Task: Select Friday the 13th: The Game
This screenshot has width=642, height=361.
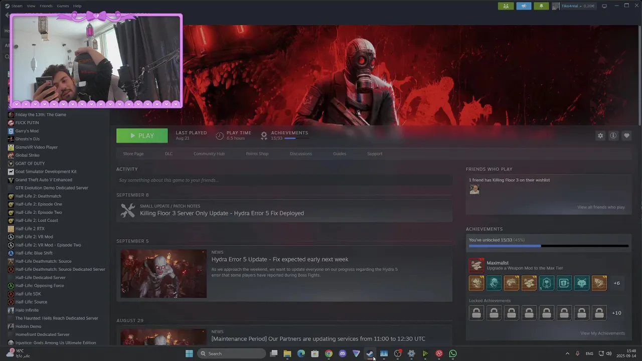Action: (x=41, y=115)
